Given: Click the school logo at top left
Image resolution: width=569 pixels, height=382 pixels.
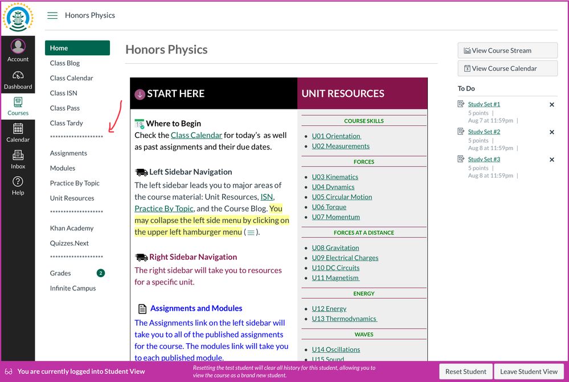Looking at the screenshot, I should [18, 18].
